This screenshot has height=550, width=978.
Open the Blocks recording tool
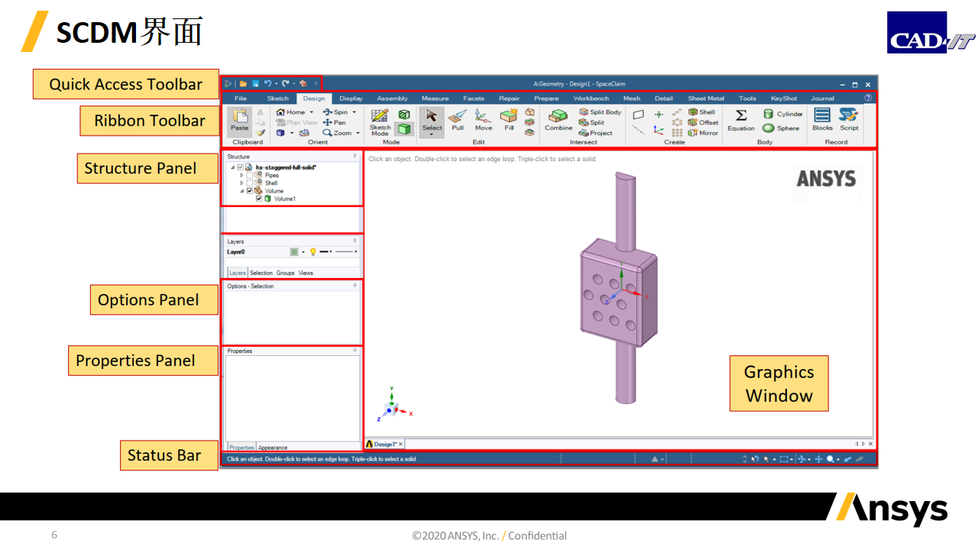[x=822, y=120]
